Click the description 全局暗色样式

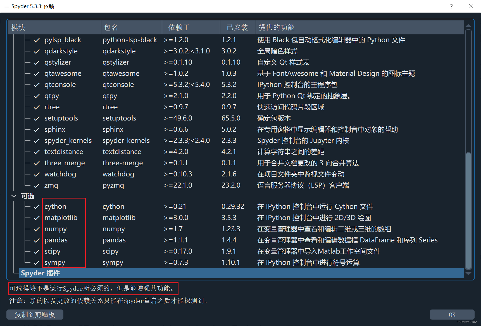[x=277, y=51]
